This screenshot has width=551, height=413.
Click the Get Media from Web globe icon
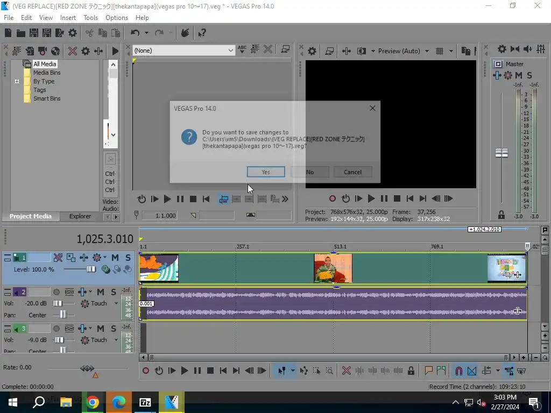tap(55, 51)
